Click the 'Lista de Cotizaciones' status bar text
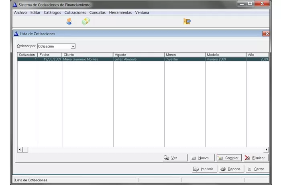The image size is (281, 185). [x=31, y=180]
